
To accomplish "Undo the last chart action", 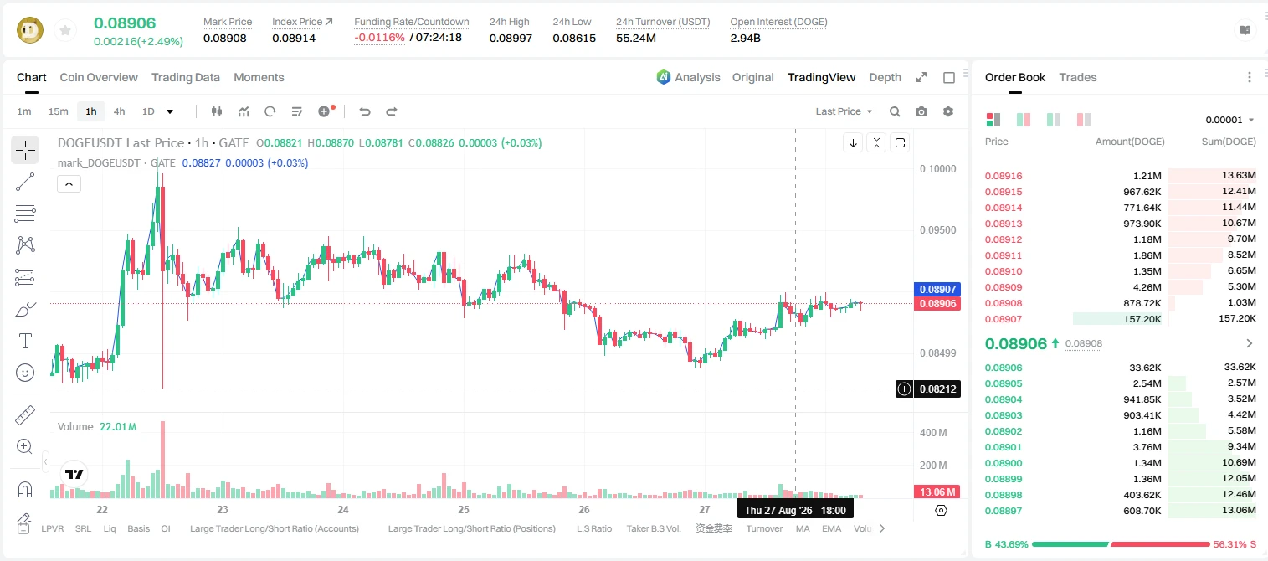I will pyautogui.click(x=364, y=111).
